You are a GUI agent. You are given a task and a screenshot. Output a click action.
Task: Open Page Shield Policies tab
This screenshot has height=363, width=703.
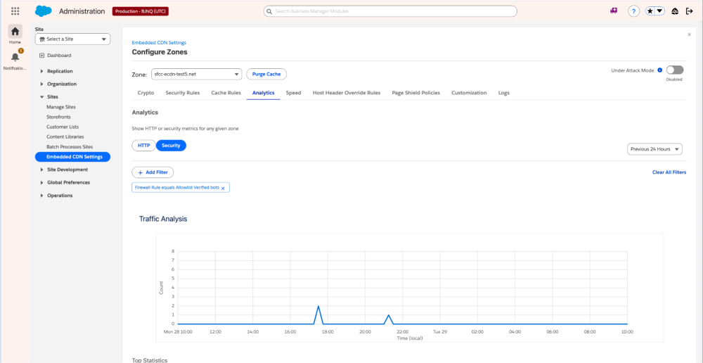(415, 93)
